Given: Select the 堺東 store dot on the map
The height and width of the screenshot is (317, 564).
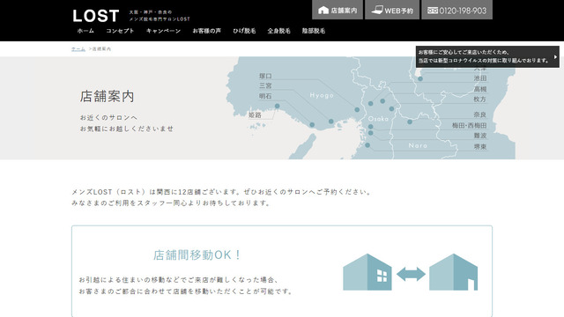Looking at the screenshot, I should coord(367,145).
